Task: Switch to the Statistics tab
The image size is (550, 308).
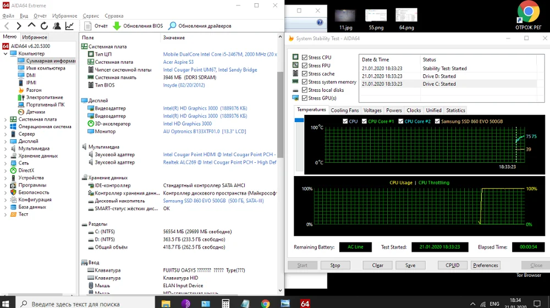Action: [x=455, y=110]
